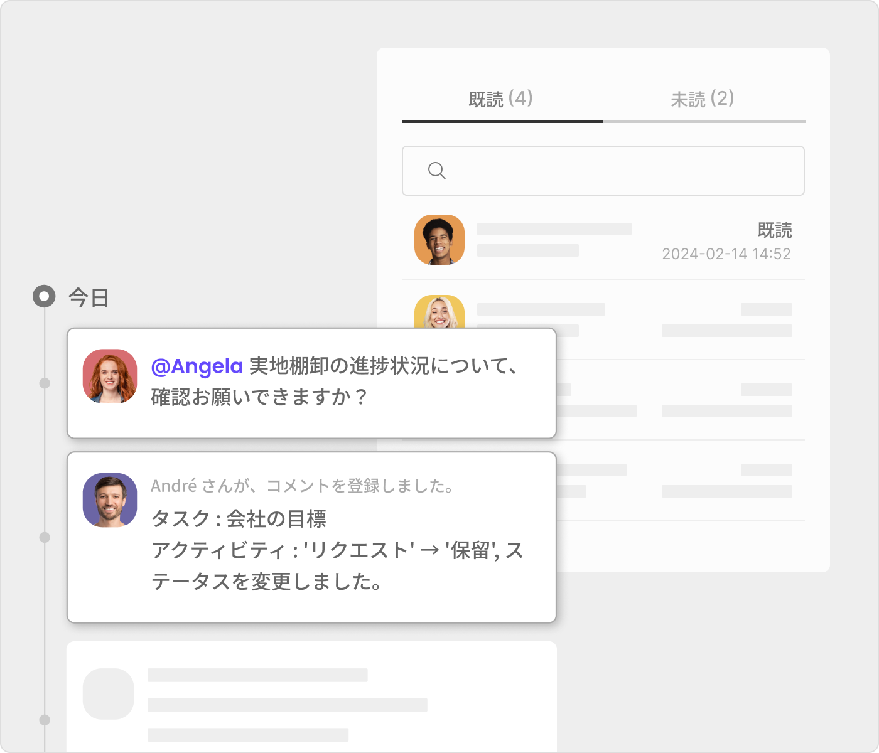Click the red-haired woman's avatar

coord(110,376)
